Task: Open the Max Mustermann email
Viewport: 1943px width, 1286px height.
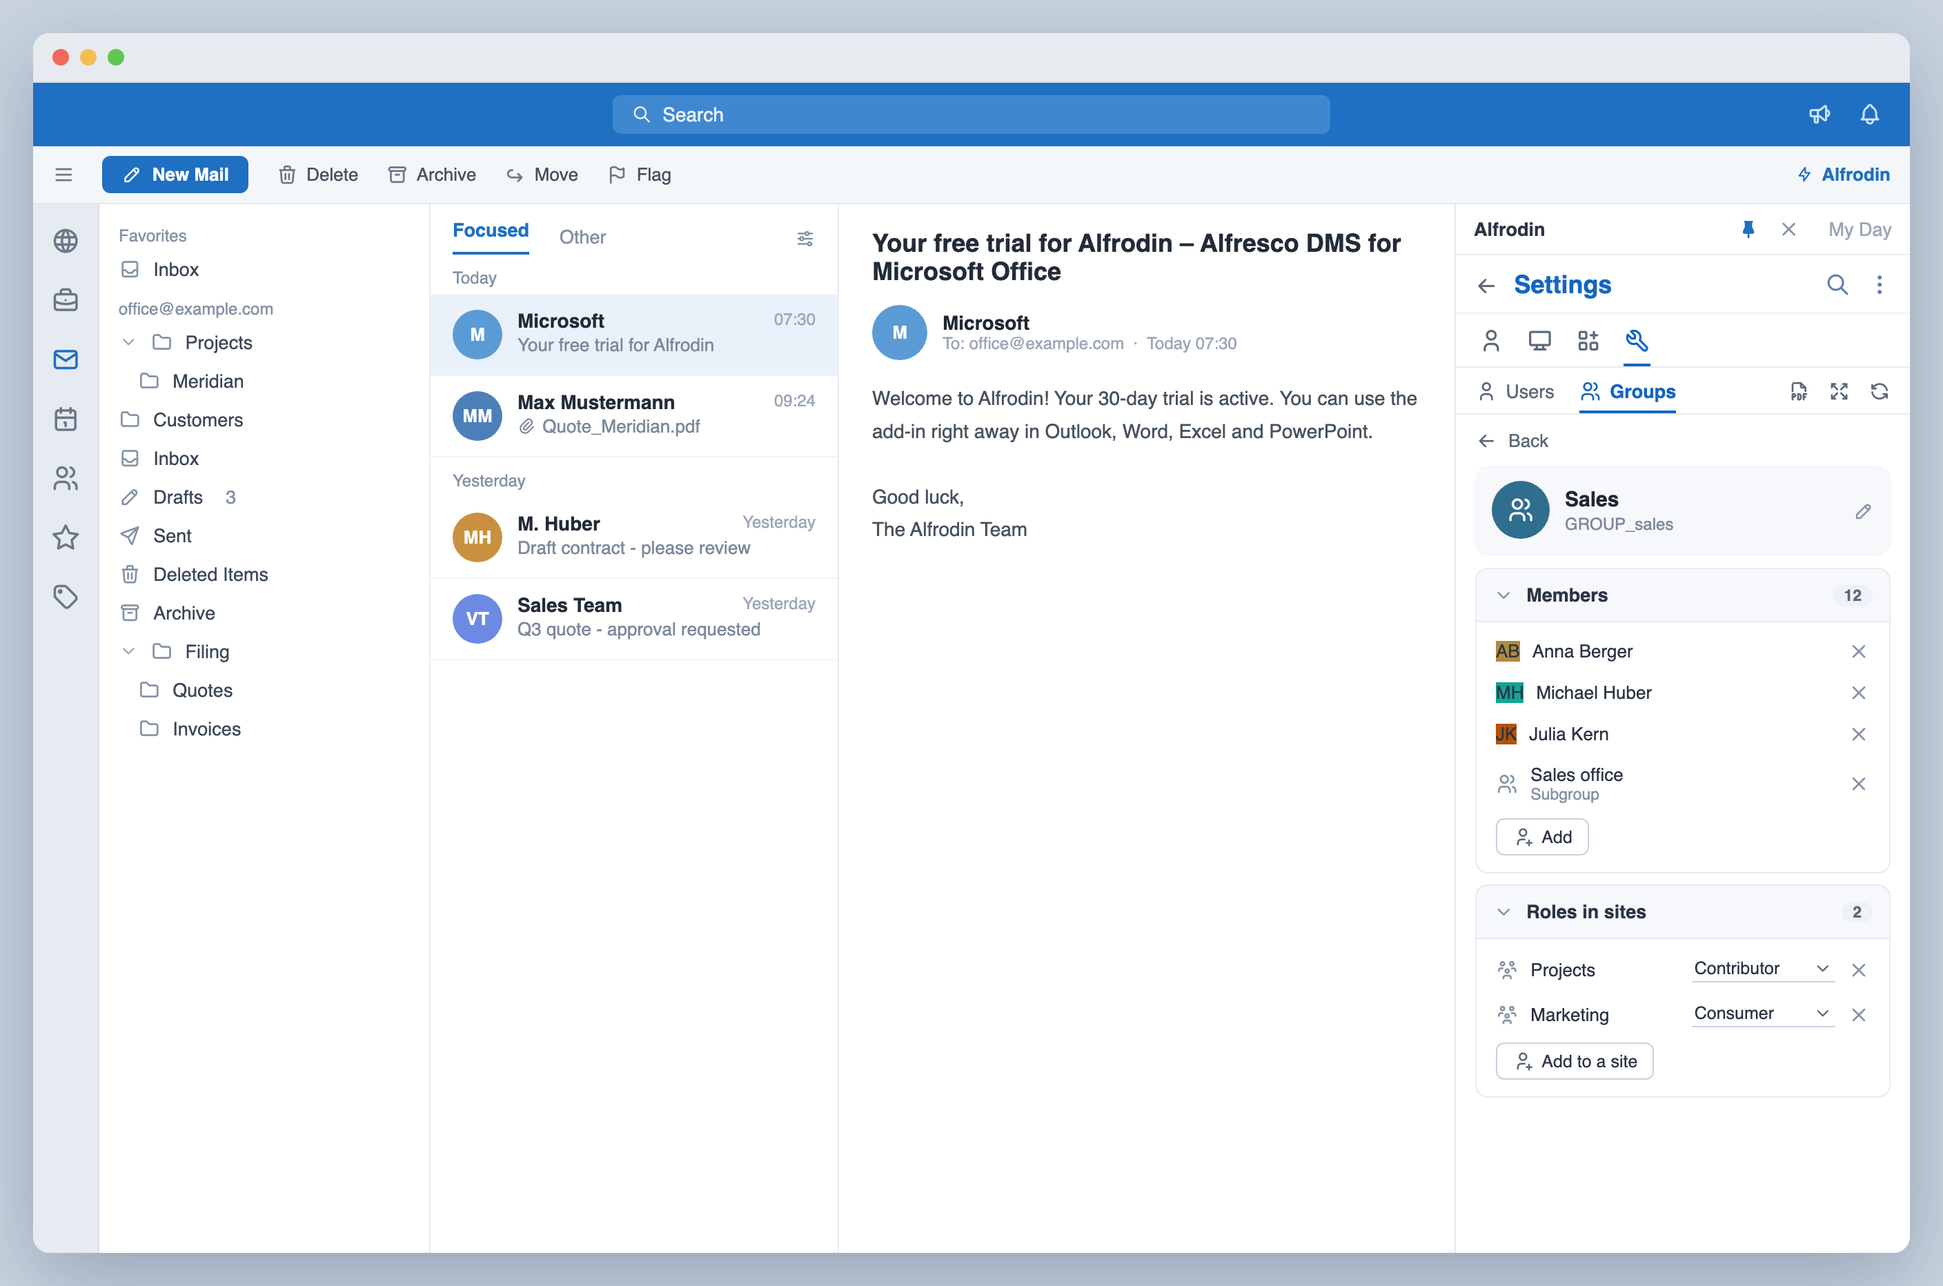Action: 634,415
